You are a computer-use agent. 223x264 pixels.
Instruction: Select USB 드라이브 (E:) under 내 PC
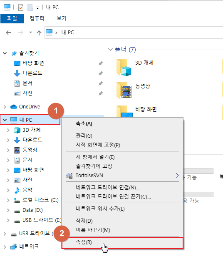point(42,220)
